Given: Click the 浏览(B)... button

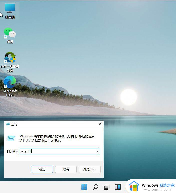Looking at the screenshot, I should point(90,169).
